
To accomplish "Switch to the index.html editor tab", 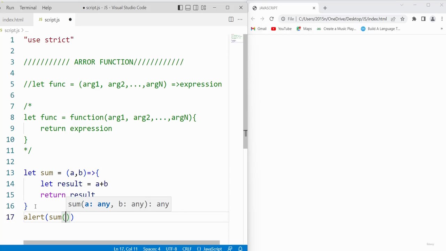I will (x=13, y=20).
